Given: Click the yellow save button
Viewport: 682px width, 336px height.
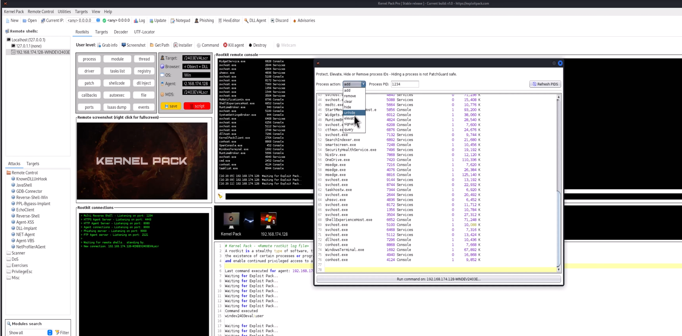Looking at the screenshot, I should click(171, 106).
